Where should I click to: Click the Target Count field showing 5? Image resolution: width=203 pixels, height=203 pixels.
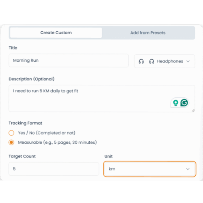click(54, 169)
